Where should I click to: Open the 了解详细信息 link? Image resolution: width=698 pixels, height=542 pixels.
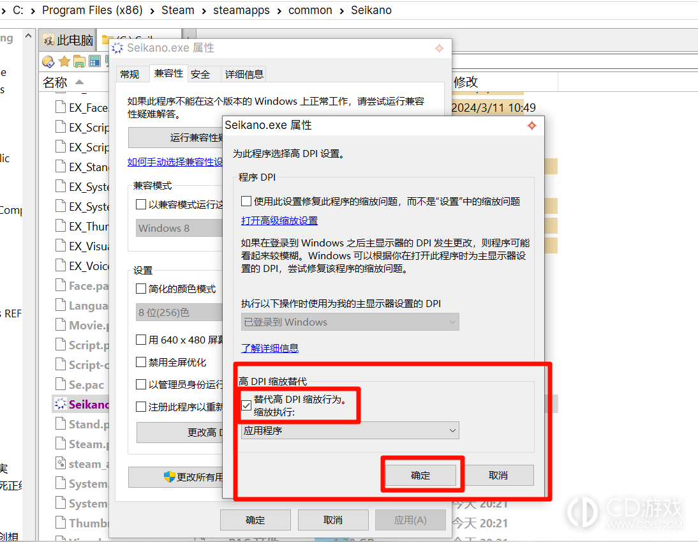pyautogui.click(x=269, y=348)
